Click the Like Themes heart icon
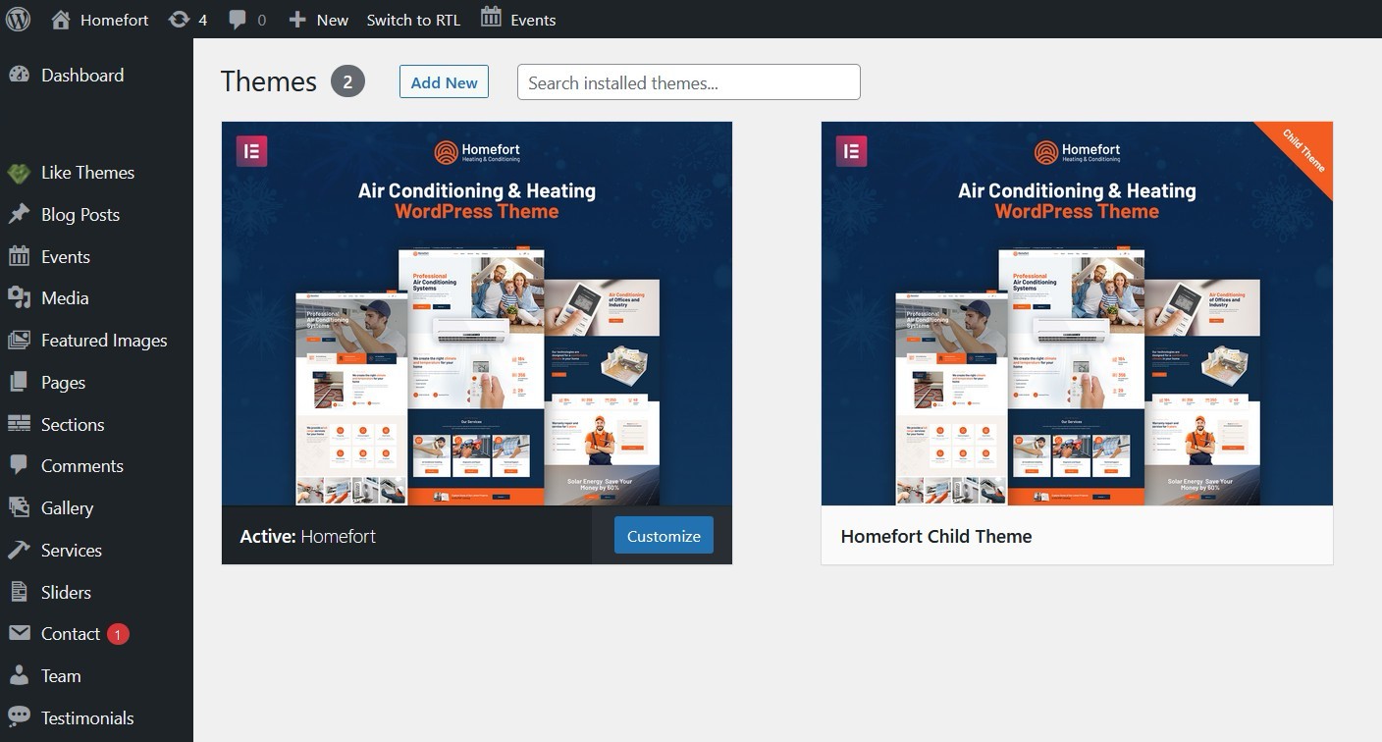The height and width of the screenshot is (742, 1382). pos(19,173)
